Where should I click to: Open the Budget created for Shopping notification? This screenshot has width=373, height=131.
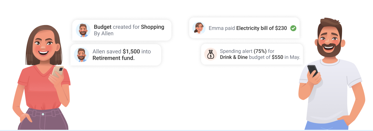coord(122,30)
